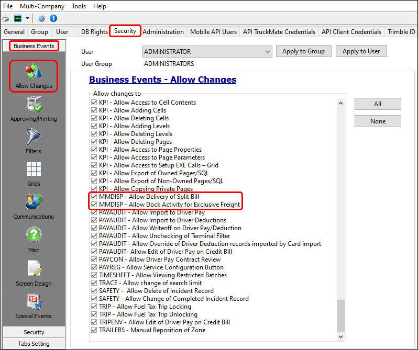Open the Help menu
This screenshot has height=350, width=418.
[100, 6]
